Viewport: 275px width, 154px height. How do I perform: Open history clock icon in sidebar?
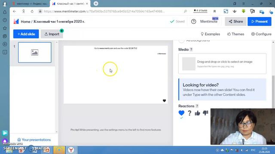5,20
